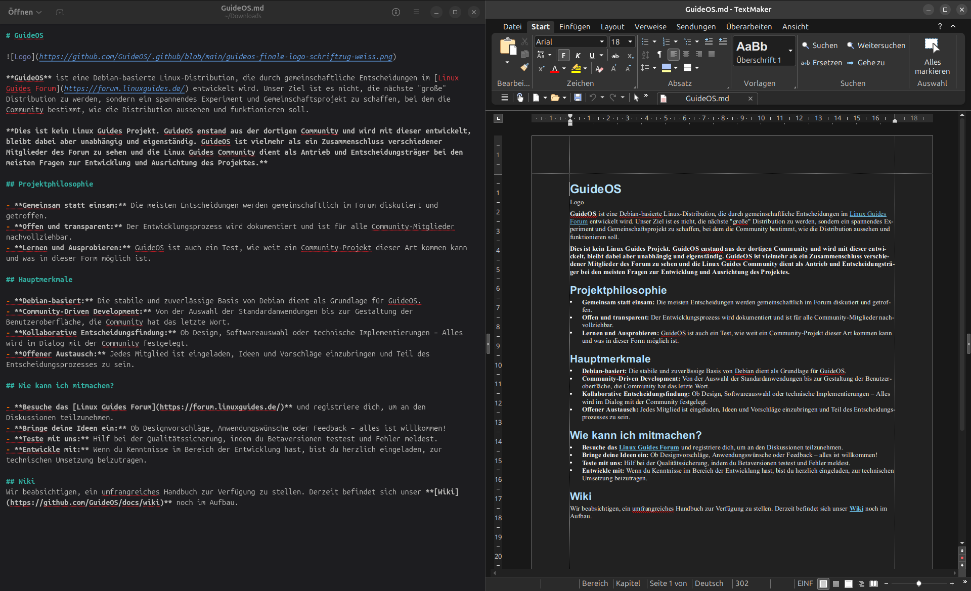Screen dimensions: 971x591
Task: Expand the line spacing dropdown arrow
Action: coord(654,68)
